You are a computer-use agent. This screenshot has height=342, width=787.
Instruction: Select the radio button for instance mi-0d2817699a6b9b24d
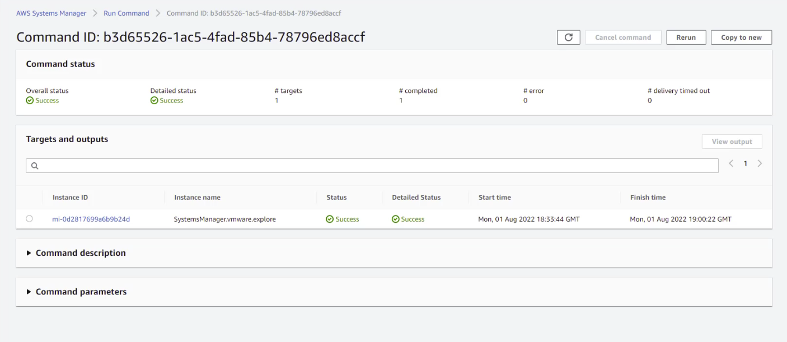coord(29,219)
